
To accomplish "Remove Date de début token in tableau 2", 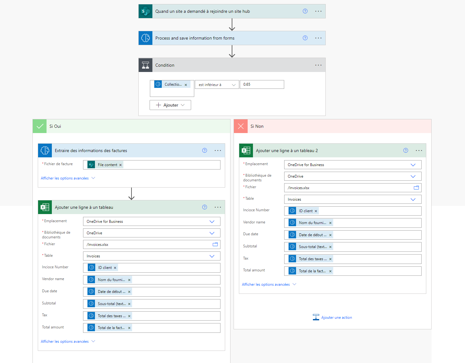I will (330, 235).
